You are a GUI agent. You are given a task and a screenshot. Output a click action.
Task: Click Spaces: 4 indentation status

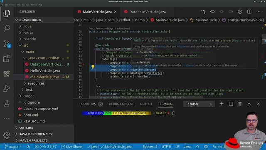(150, 147)
